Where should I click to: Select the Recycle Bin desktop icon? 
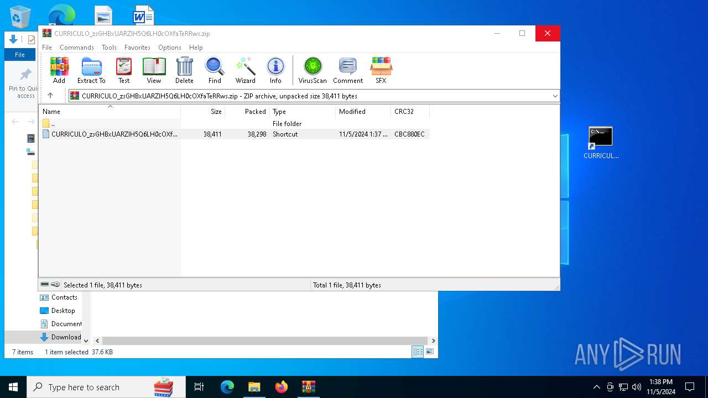(x=20, y=16)
